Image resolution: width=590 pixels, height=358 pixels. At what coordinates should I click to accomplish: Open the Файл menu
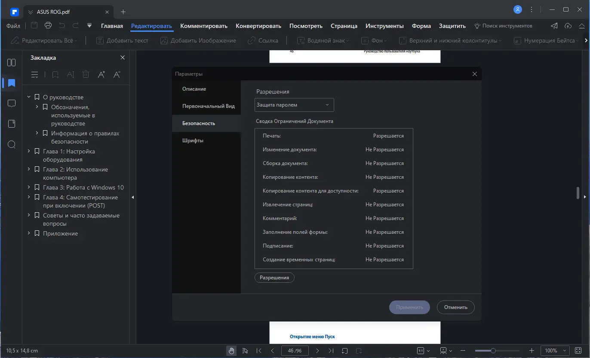[13, 26]
